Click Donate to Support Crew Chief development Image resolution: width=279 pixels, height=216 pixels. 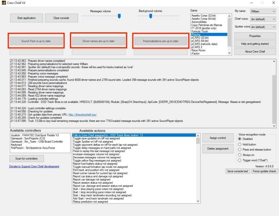coord(34,166)
